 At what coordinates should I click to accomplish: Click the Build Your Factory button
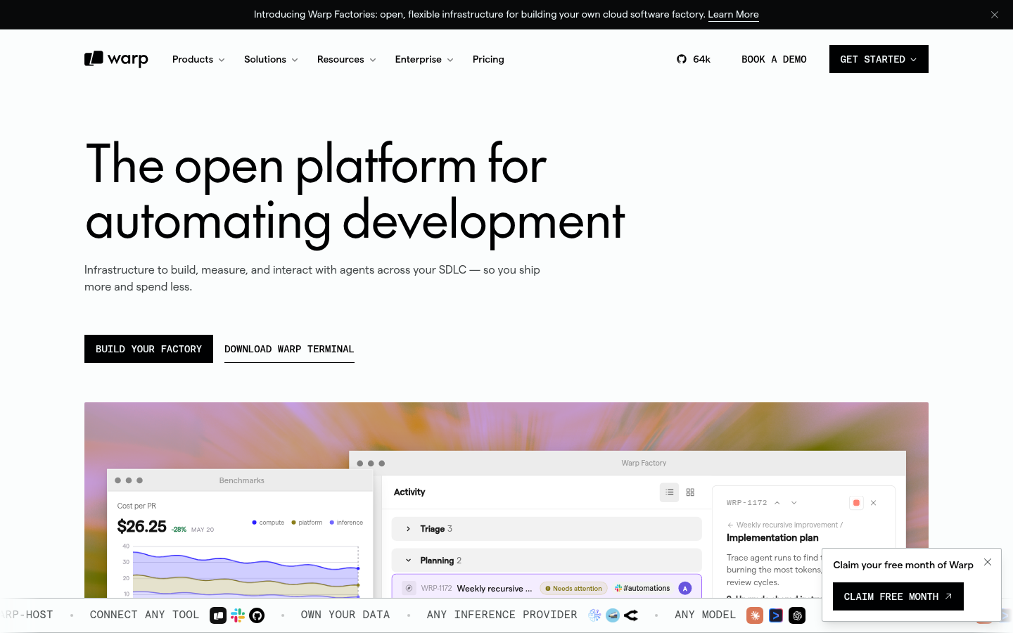pos(148,349)
